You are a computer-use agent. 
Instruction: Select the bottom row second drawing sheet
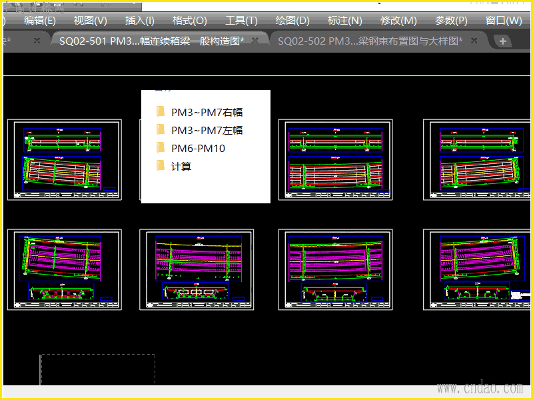pyautogui.click(x=197, y=269)
